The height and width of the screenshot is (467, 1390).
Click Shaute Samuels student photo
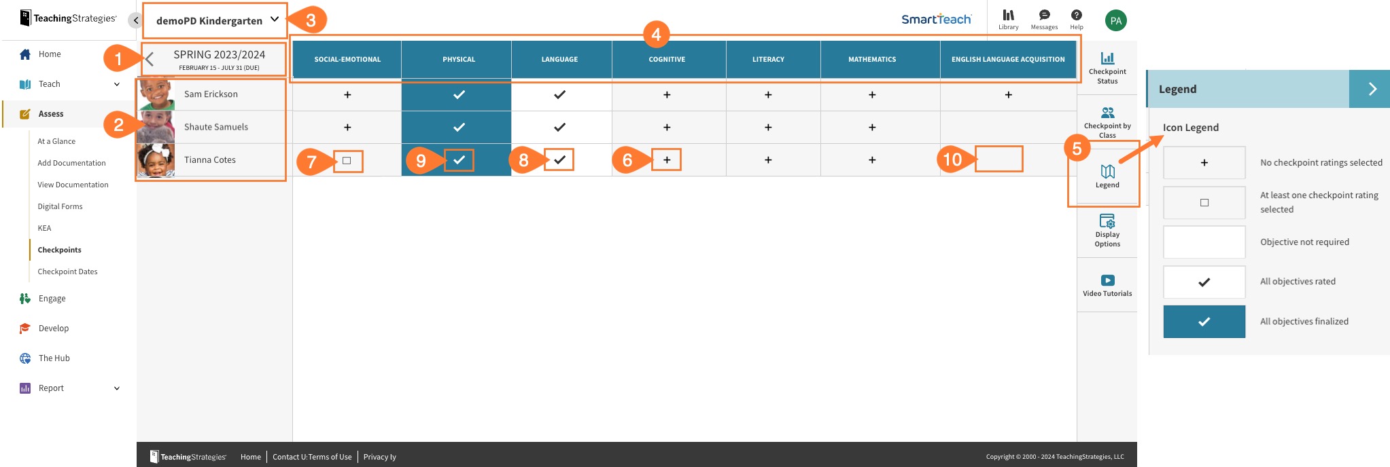pyautogui.click(x=156, y=127)
